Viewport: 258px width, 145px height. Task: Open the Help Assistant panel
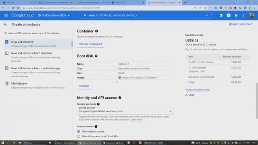tap(241, 24)
